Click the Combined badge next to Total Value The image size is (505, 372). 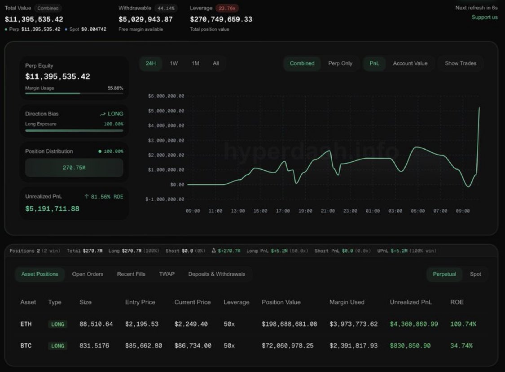pos(48,8)
